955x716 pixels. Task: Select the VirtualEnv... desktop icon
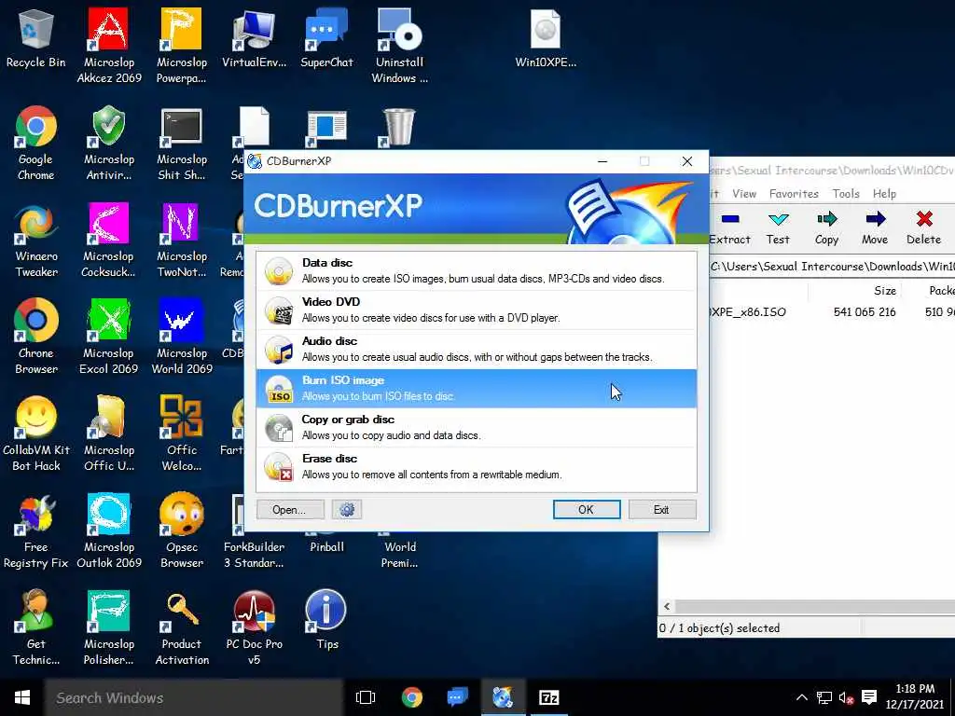click(254, 39)
